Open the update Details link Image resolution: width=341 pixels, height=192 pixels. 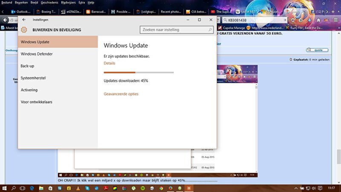[x=109, y=63]
